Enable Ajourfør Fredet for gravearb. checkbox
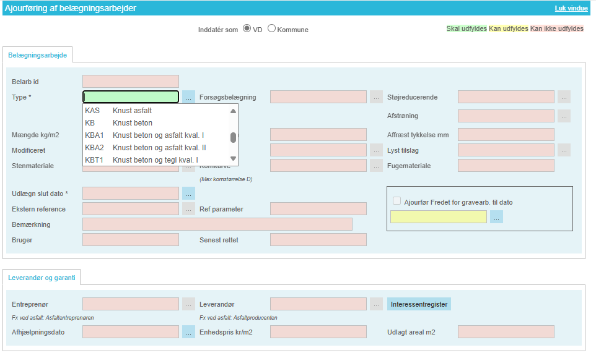The width and height of the screenshot is (596, 358). pyautogui.click(x=397, y=201)
